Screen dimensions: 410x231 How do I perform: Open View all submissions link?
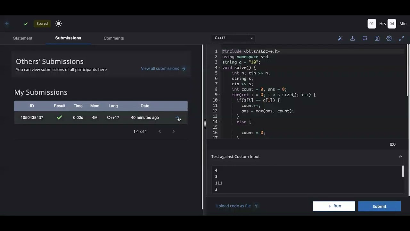coord(160,68)
